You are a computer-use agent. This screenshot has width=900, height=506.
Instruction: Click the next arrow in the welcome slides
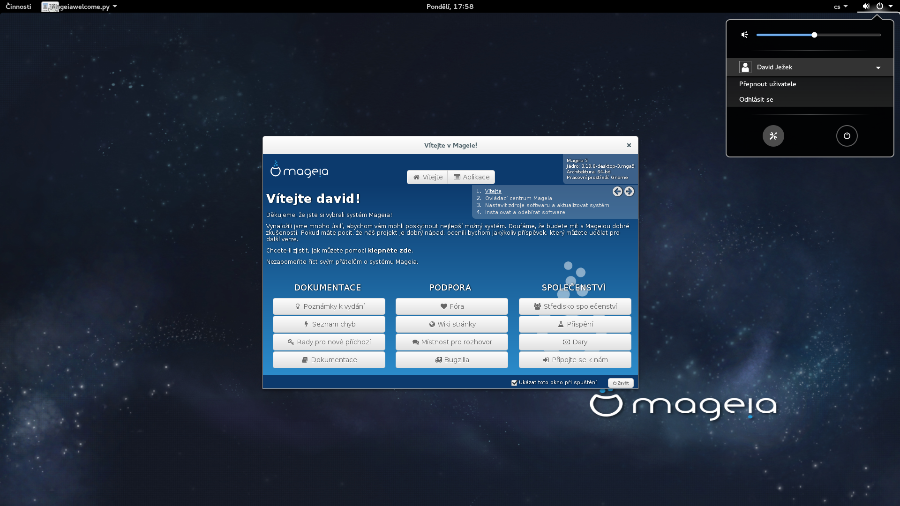[x=629, y=191]
